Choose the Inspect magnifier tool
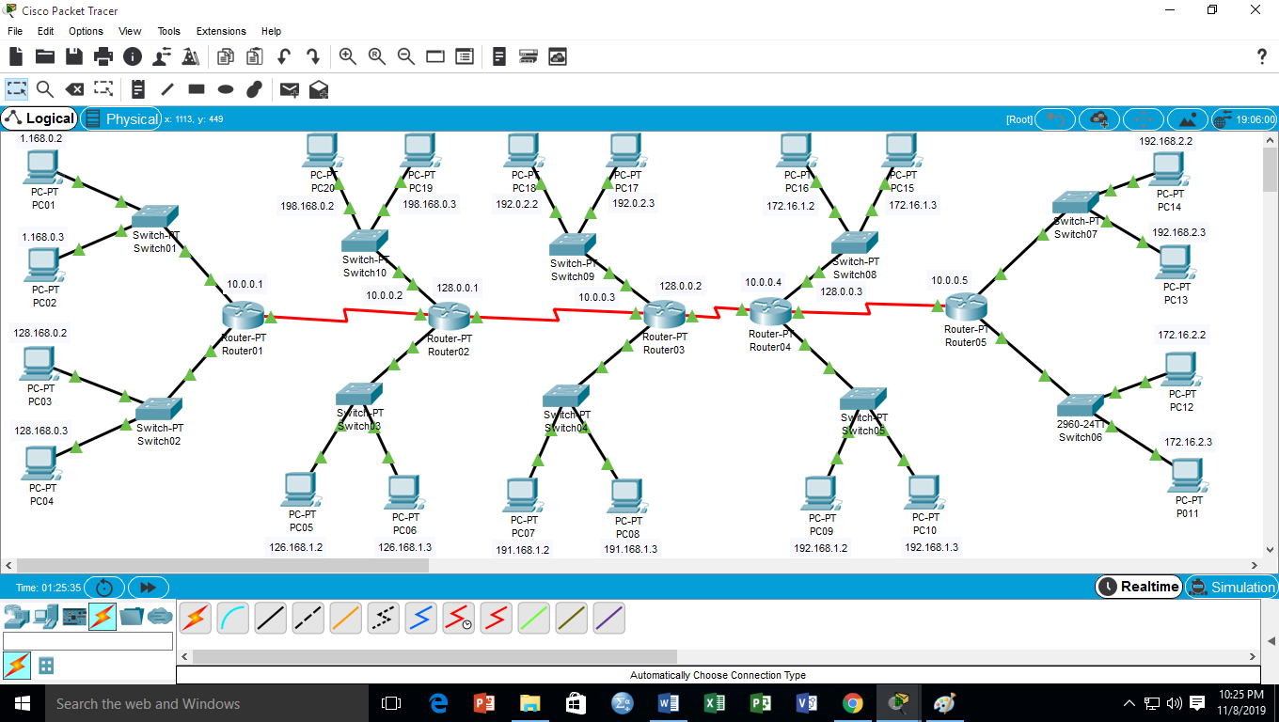1279x722 pixels. point(45,89)
